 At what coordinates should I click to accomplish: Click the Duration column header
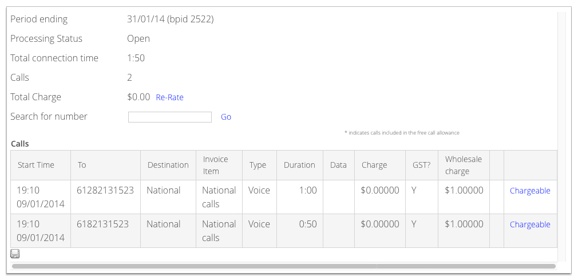click(299, 165)
